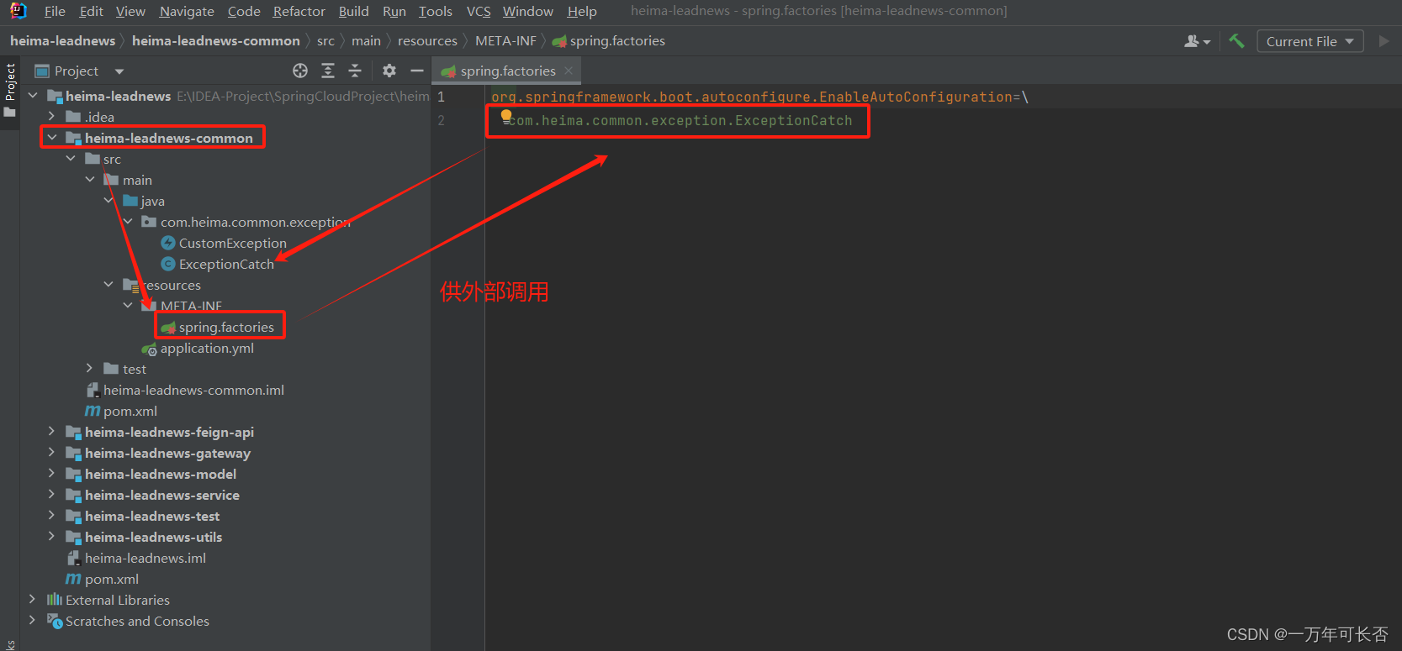The height and width of the screenshot is (651, 1402).
Task: Click the Collapse All icon in the Project panel
Action: point(355,71)
